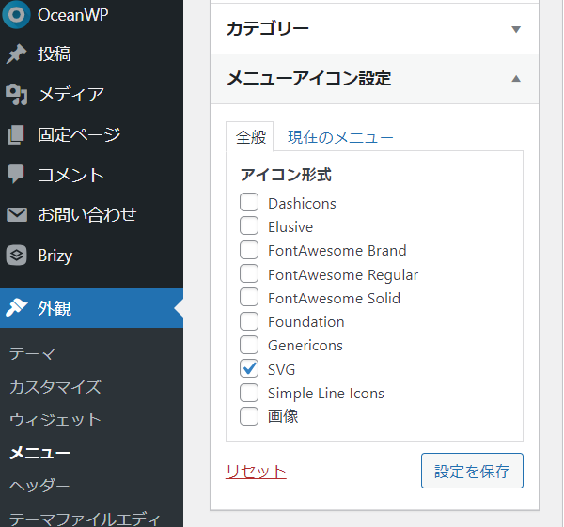This screenshot has height=527, width=564.
Task: Collapse the メニューアイコン設定 panel arrow
Action: pos(516,79)
